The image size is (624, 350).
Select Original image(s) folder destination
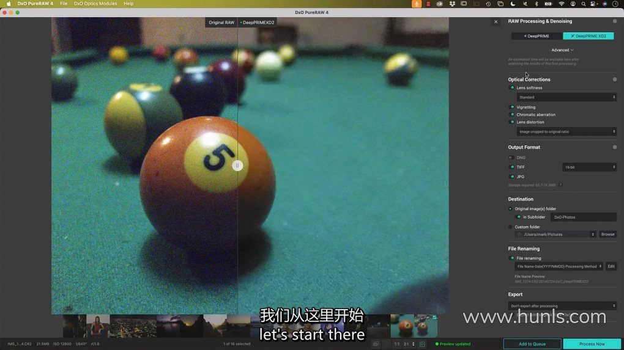tap(510, 209)
